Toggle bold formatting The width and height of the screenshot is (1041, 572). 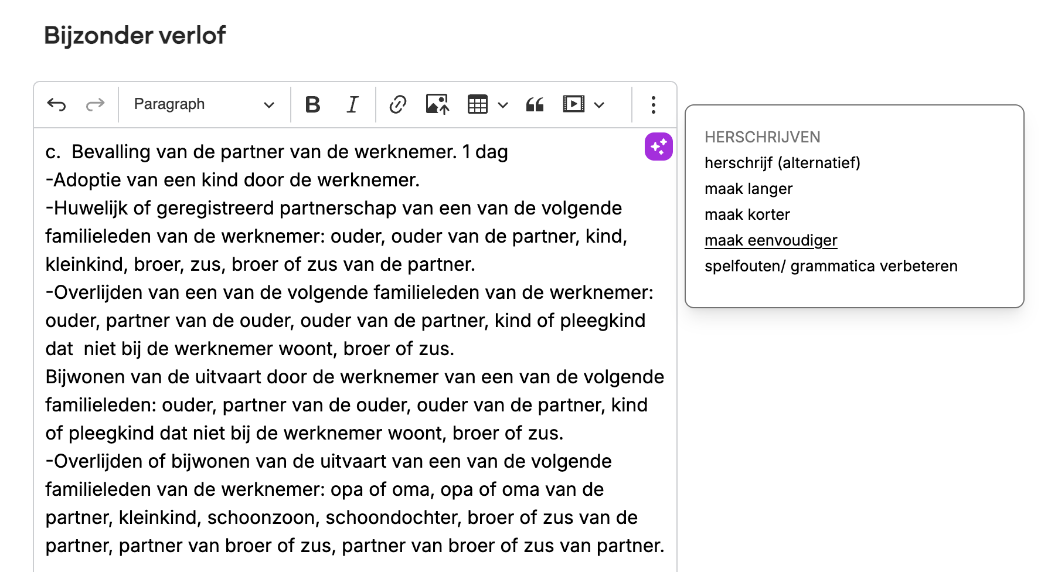coord(313,105)
